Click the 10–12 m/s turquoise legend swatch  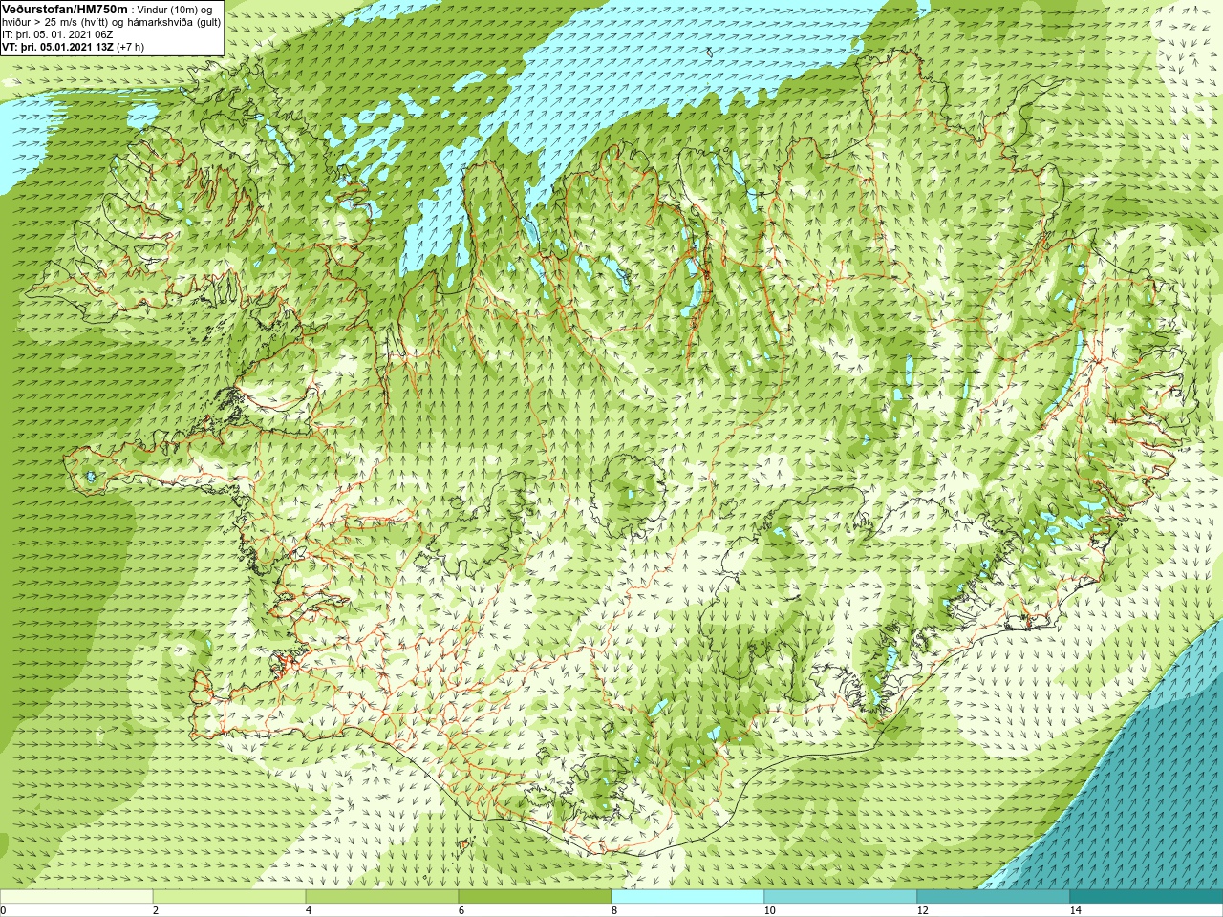tap(841, 897)
